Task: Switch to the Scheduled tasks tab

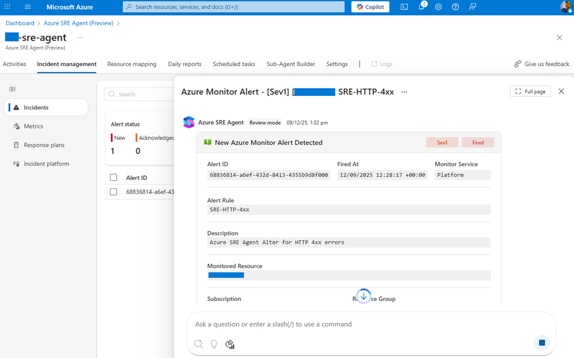Action: pyautogui.click(x=234, y=64)
